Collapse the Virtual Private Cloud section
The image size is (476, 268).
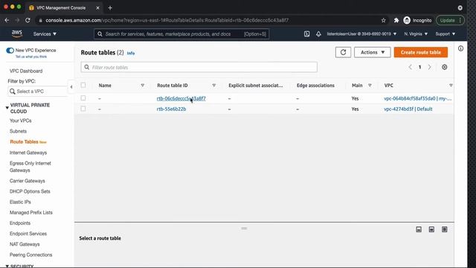tap(7, 107)
